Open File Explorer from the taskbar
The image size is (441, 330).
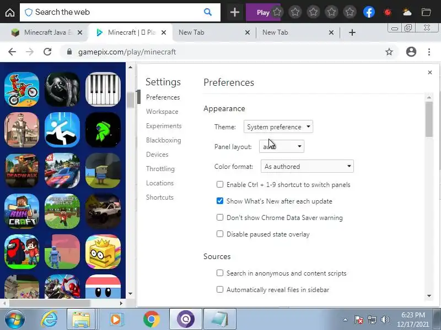(x=81, y=320)
